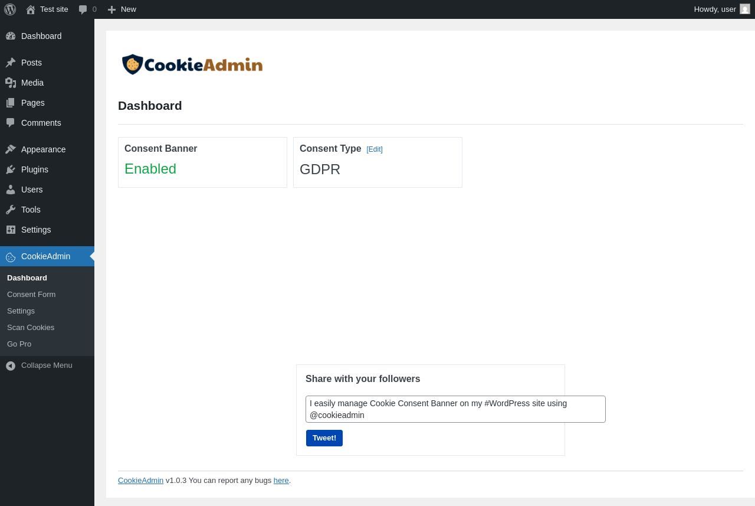
Task: Click the Appearance paintbrush icon
Action: pyautogui.click(x=11, y=149)
